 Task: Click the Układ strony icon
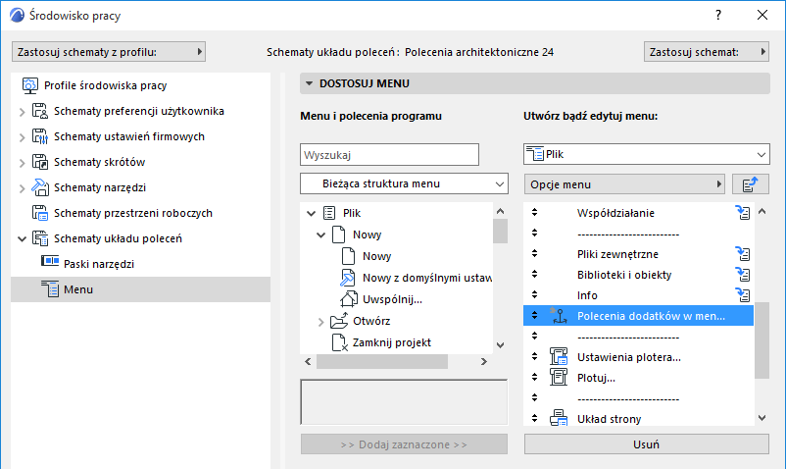[560, 419]
